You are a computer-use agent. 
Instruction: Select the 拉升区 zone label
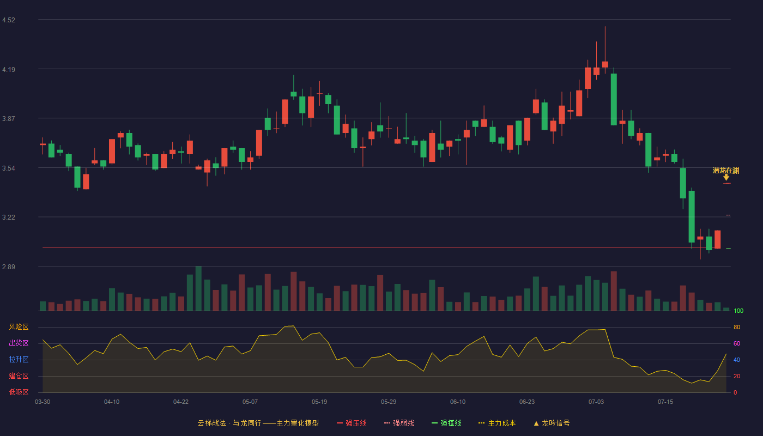click(19, 360)
